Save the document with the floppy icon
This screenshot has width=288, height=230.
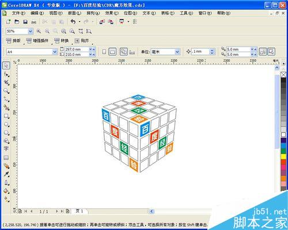[25, 22]
